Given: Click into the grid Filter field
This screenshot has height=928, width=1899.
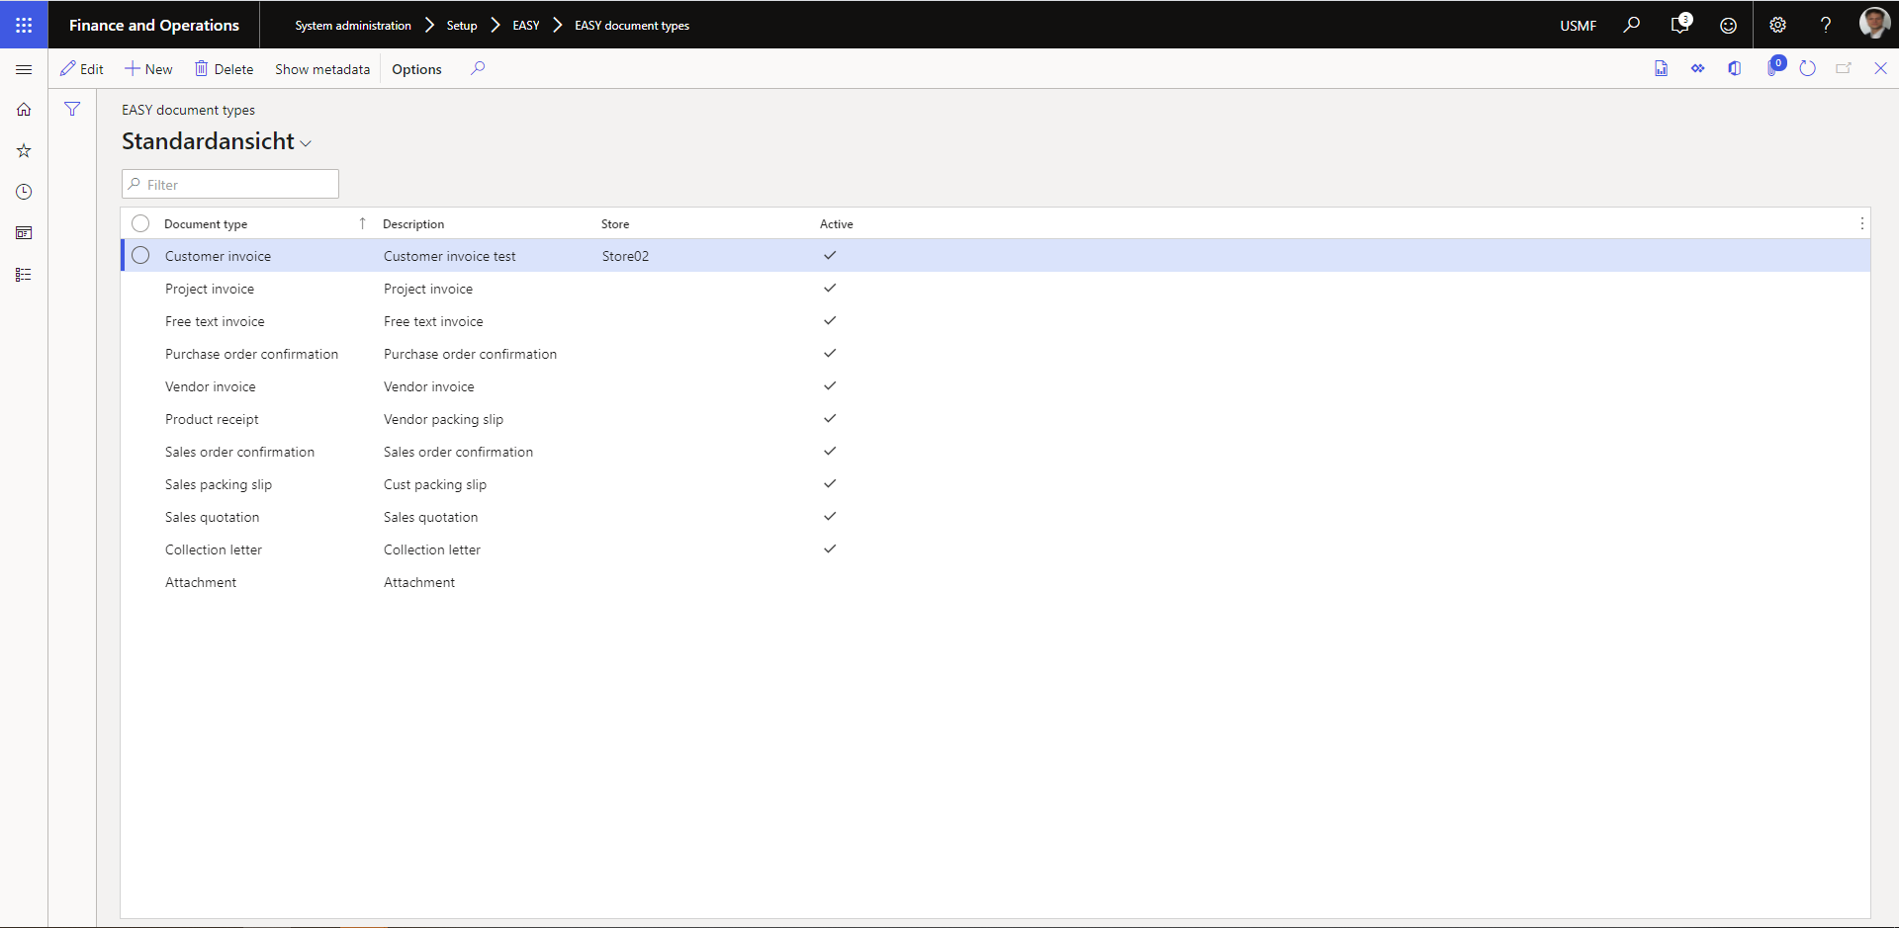Looking at the screenshot, I should [230, 184].
